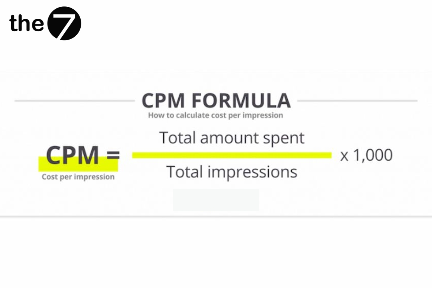Click the yellow fraction divider bar
This screenshot has width=432, height=288.
click(232, 155)
